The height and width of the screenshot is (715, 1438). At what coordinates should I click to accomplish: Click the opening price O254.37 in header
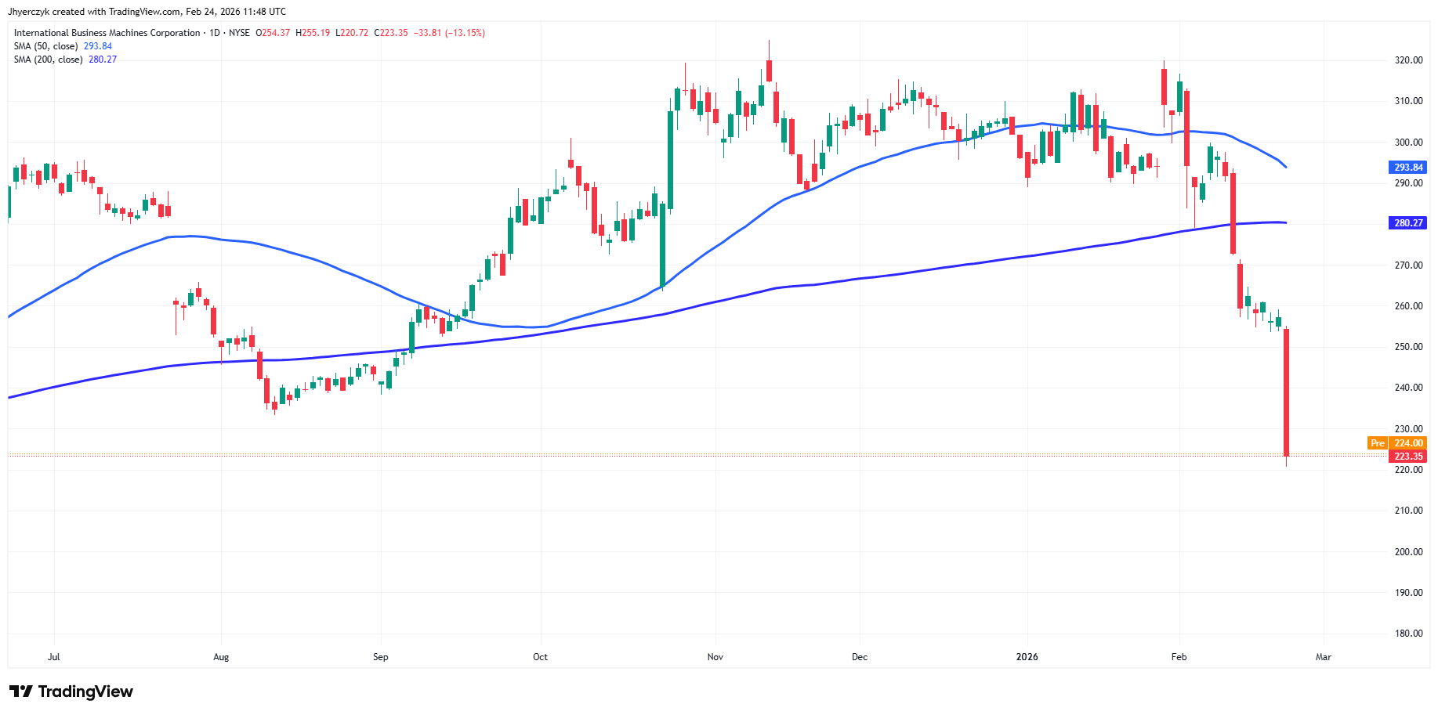tap(273, 33)
